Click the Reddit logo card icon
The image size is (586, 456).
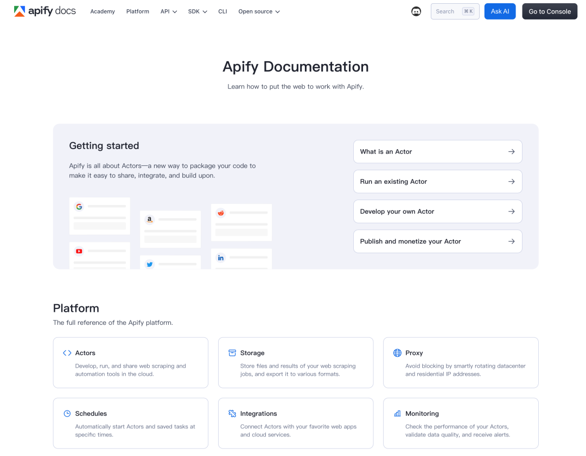click(221, 213)
